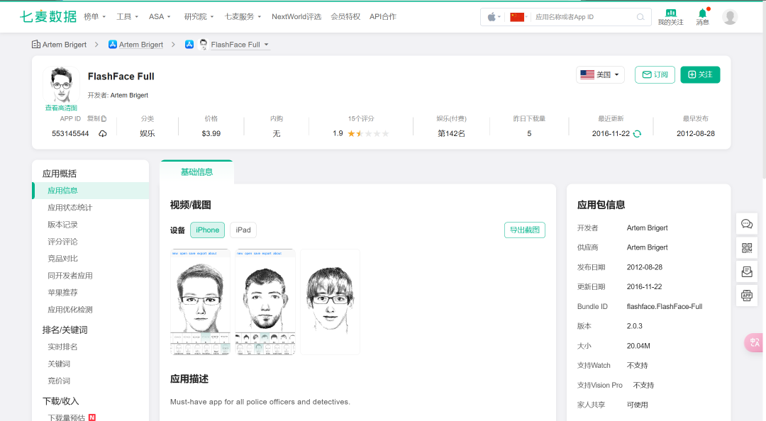Click the cloud download icon beside 553145544
766x421 pixels.
pyautogui.click(x=103, y=134)
